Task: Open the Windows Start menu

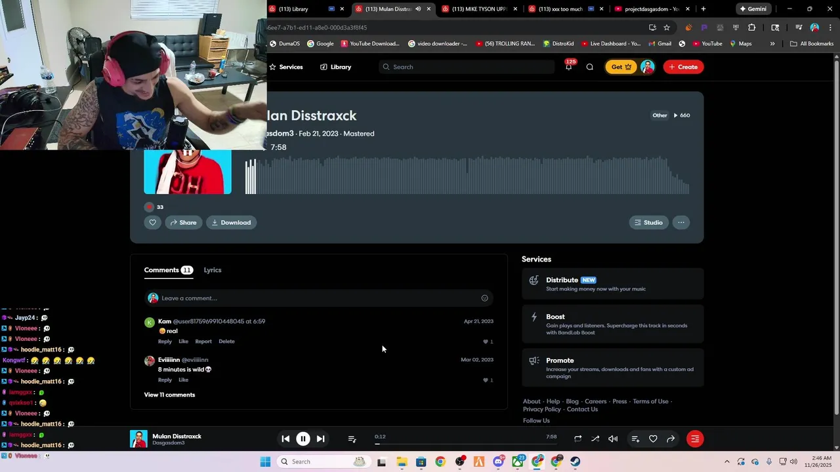Action: pyautogui.click(x=265, y=462)
